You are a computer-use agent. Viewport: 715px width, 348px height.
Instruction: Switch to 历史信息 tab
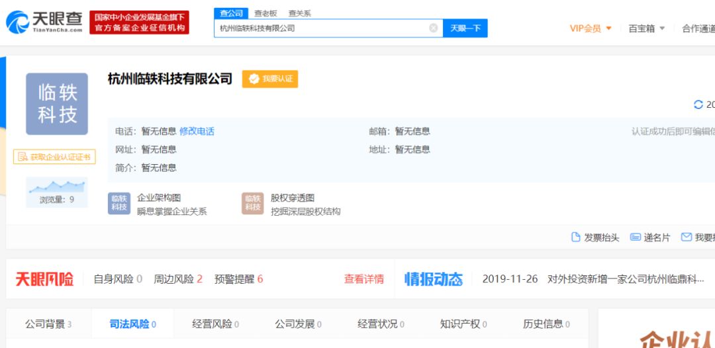point(546,324)
